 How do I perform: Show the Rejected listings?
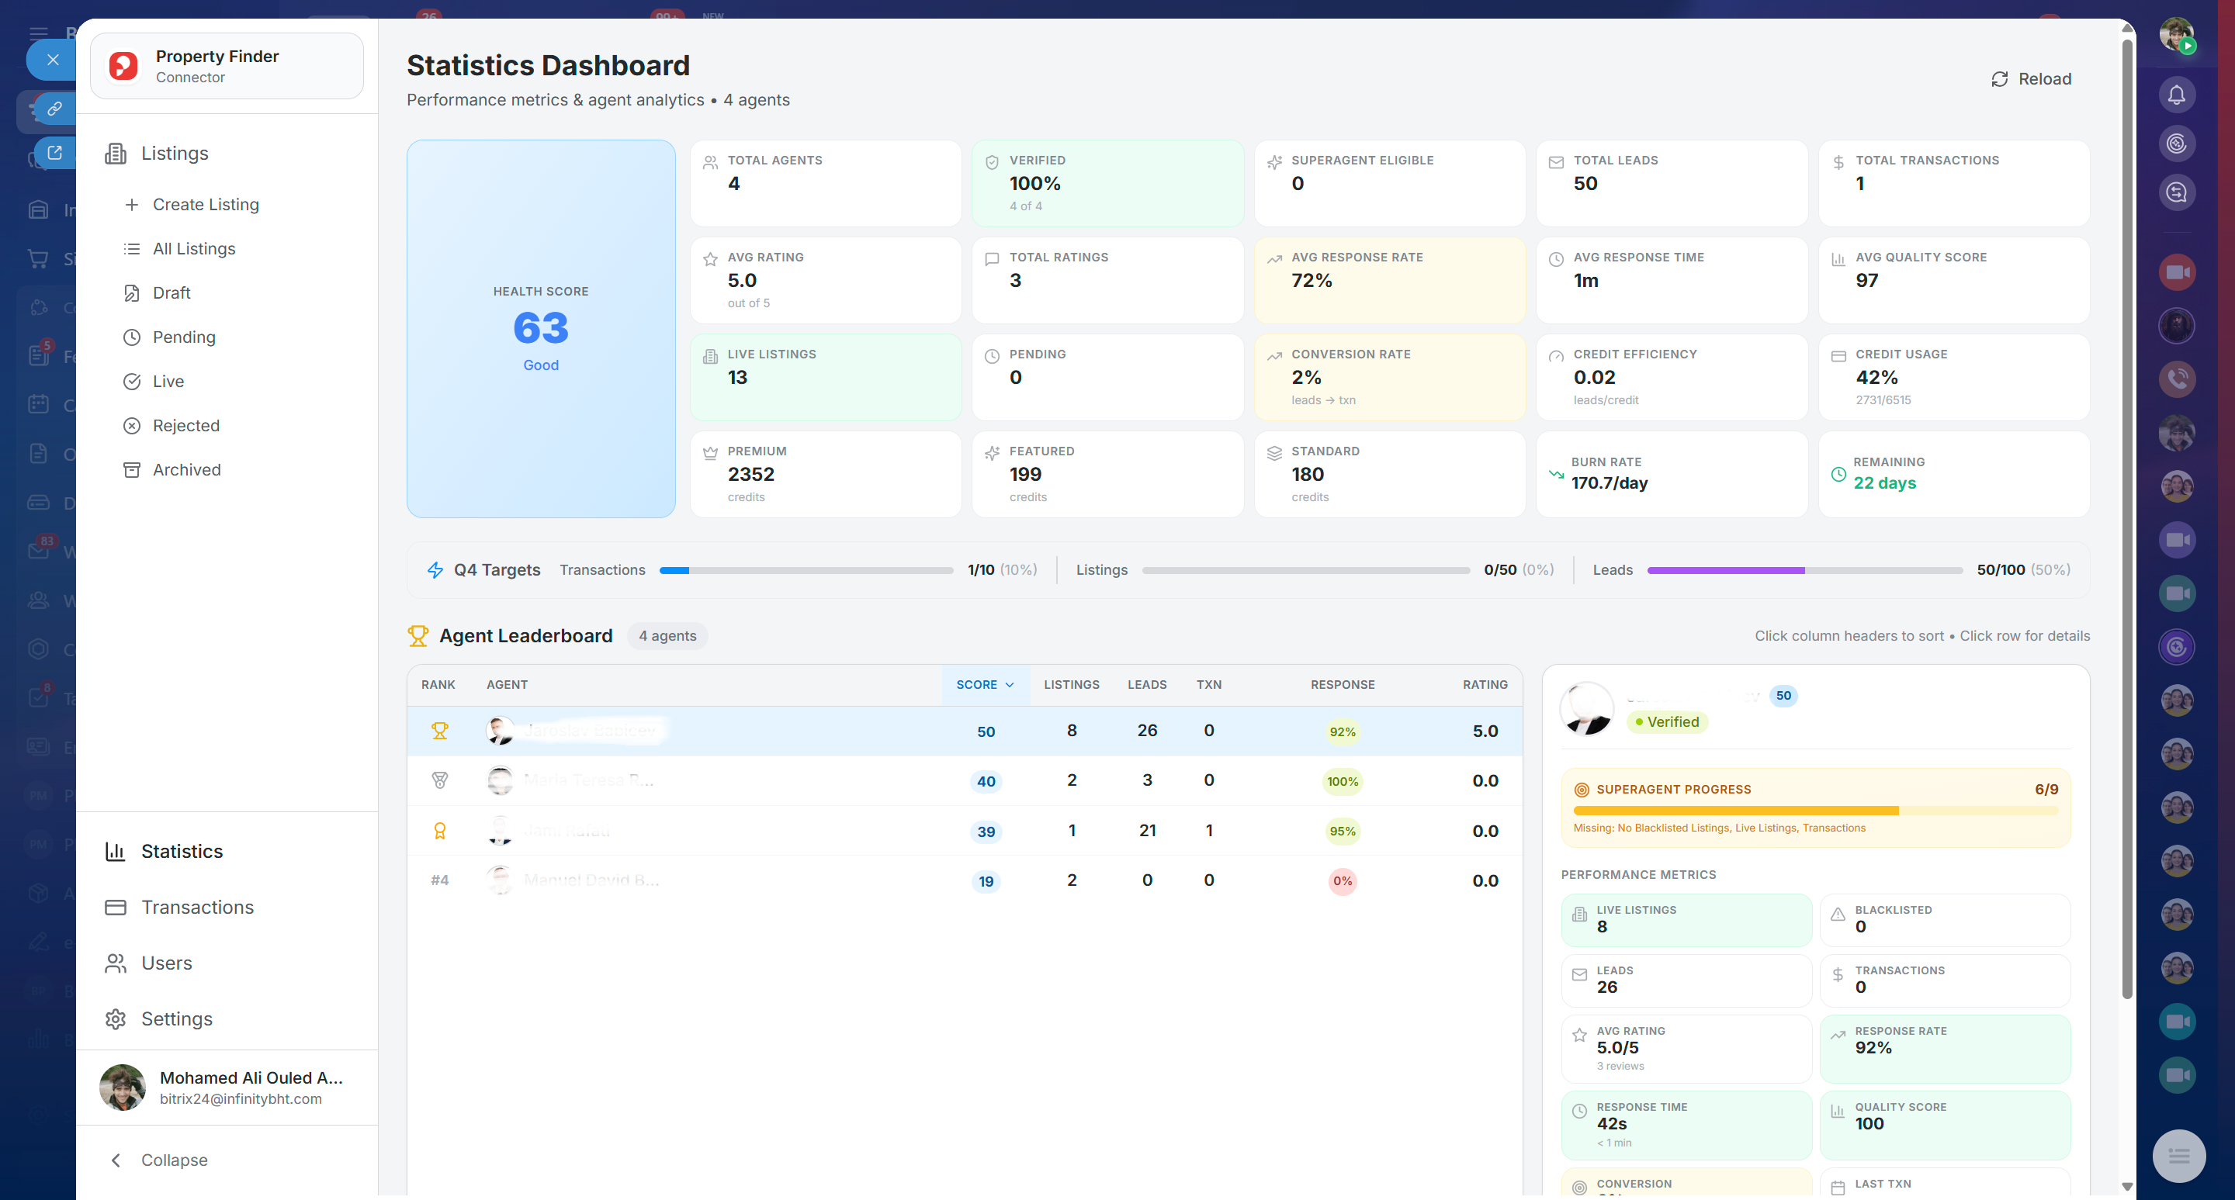click(185, 426)
